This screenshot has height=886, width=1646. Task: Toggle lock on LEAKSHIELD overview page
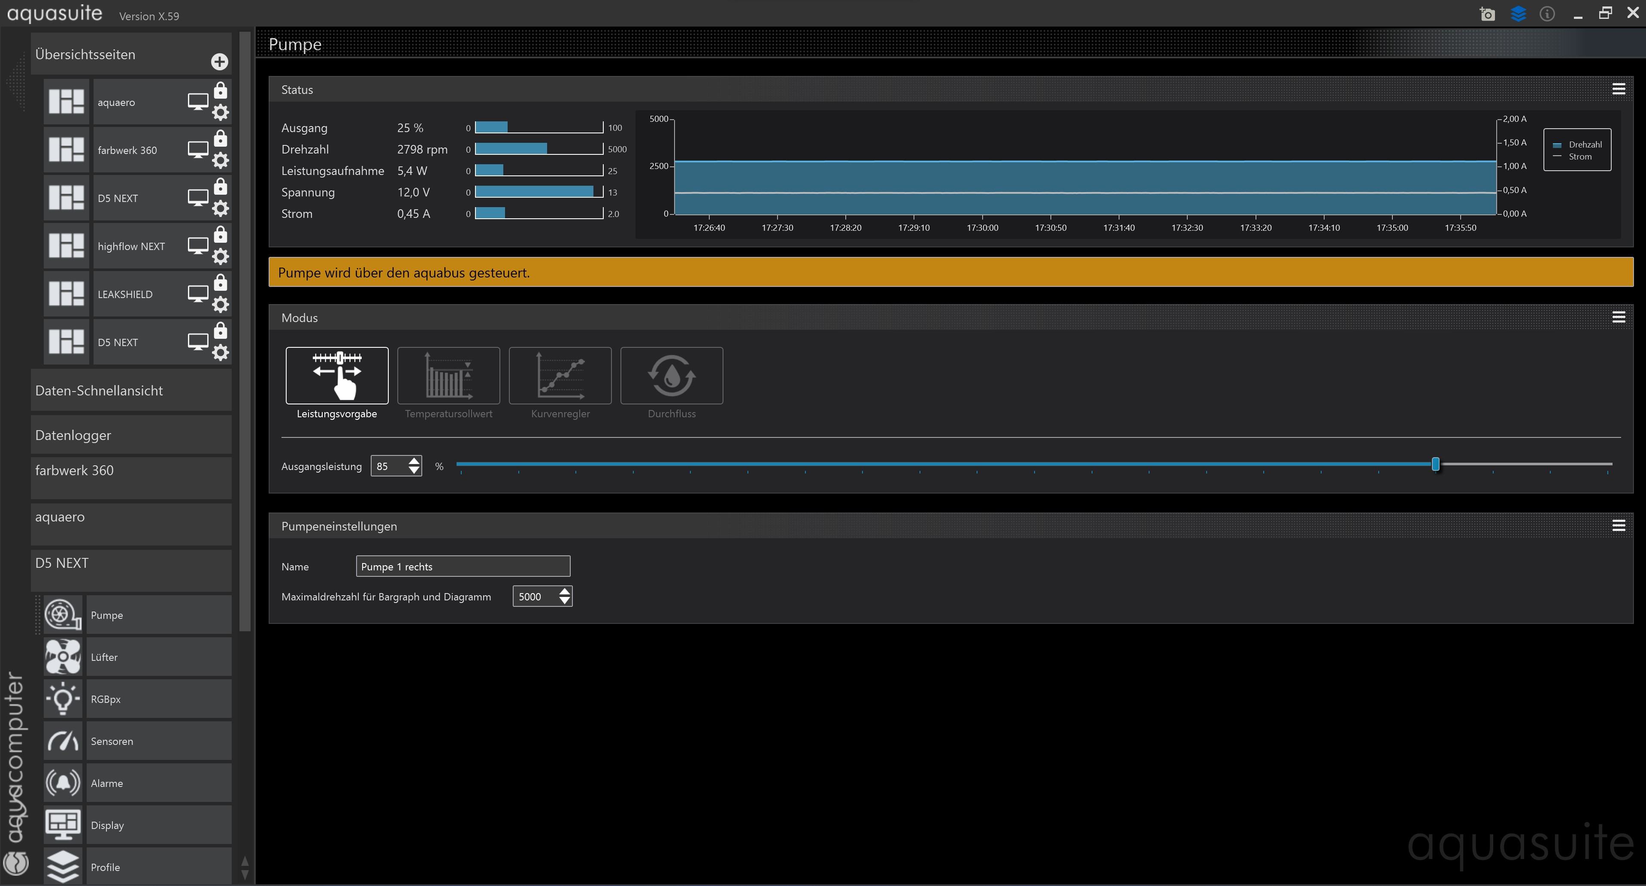pos(221,282)
